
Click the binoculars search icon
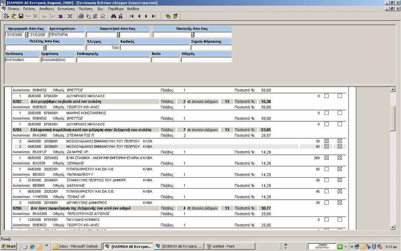tap(114, 16)
